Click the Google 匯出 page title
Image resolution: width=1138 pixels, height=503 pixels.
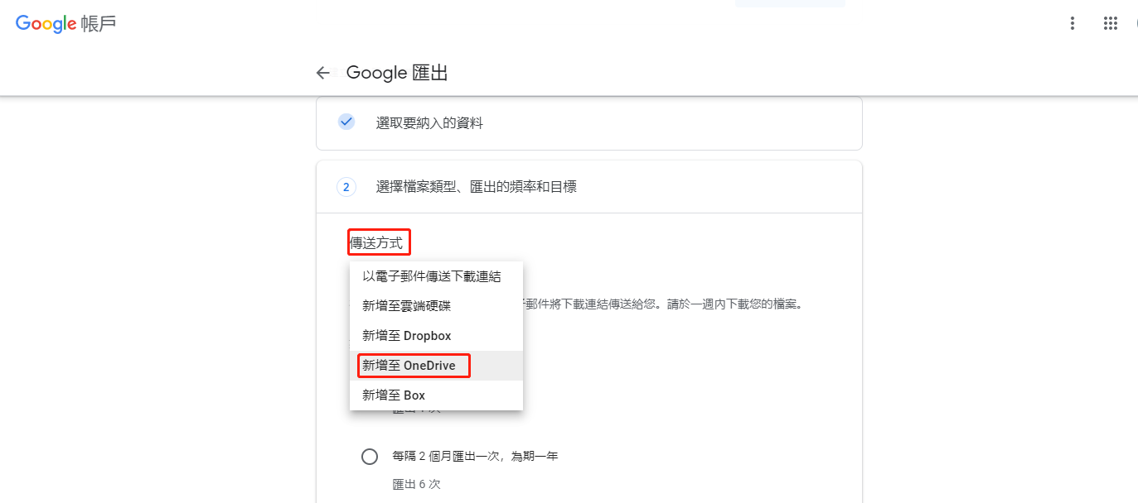pyautogui.click(x=397, y=73)
